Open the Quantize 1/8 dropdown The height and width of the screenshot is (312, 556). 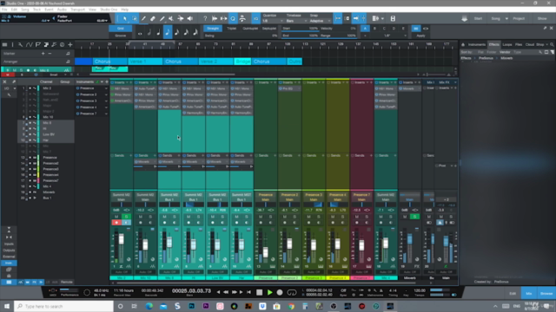coord(272,21)
